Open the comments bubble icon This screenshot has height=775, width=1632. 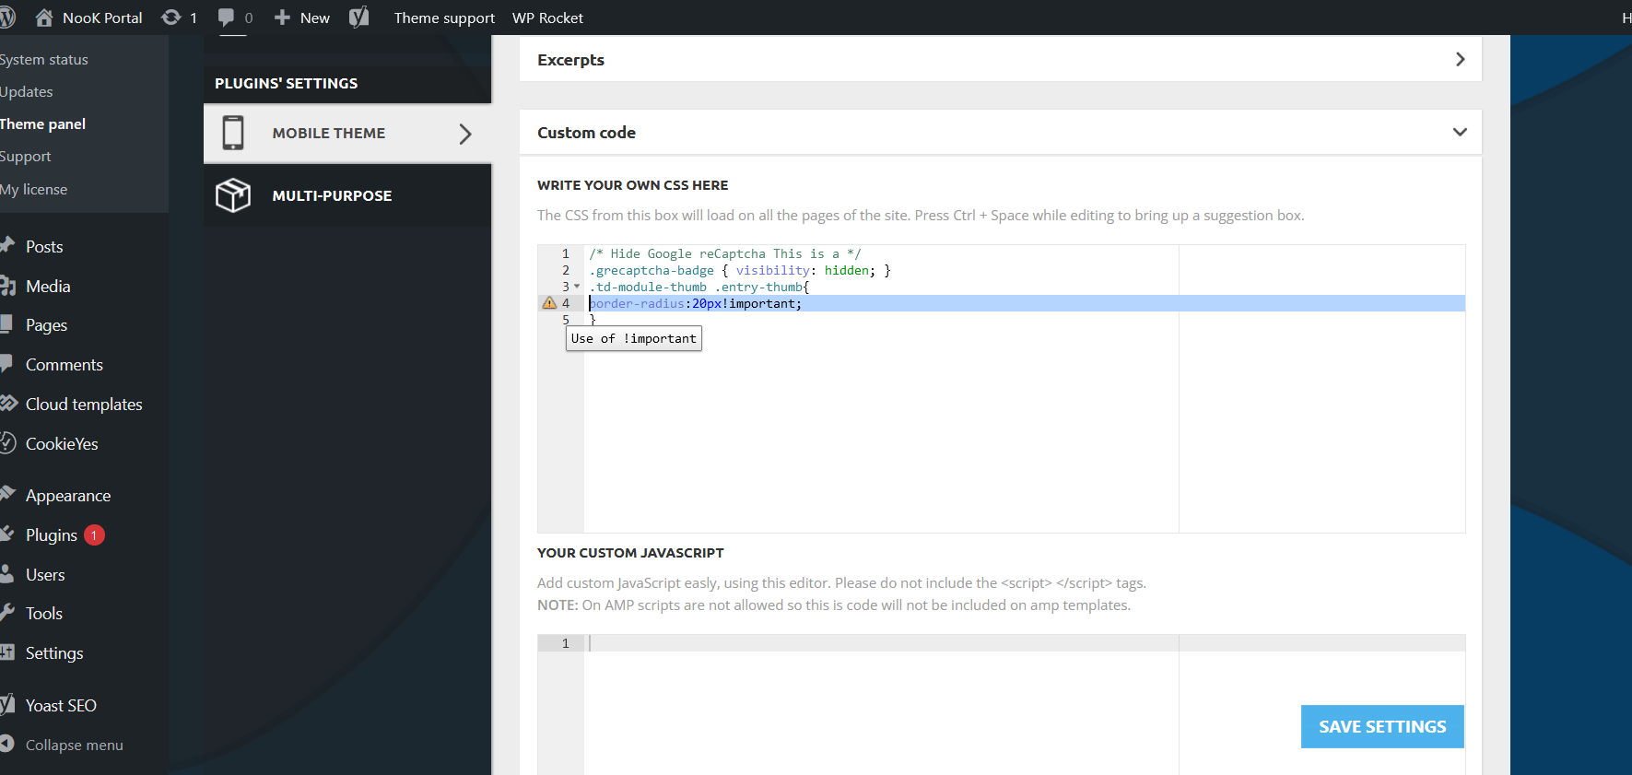coord(226,18)
